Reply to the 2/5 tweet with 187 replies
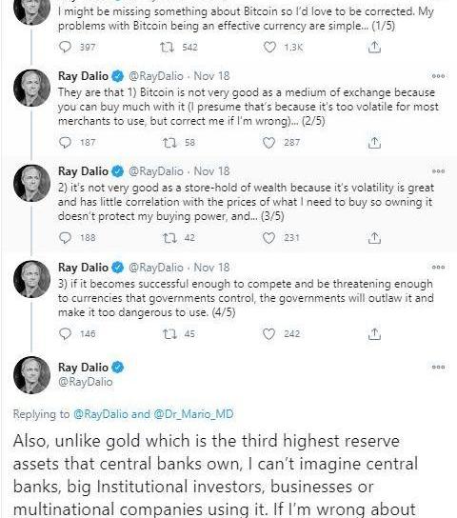 click(65, 143)
